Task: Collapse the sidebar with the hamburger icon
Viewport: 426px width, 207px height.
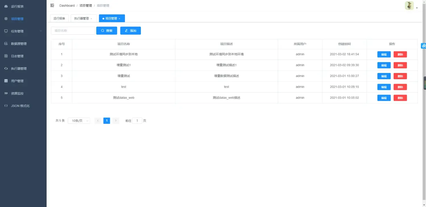Action: [52, 5]
